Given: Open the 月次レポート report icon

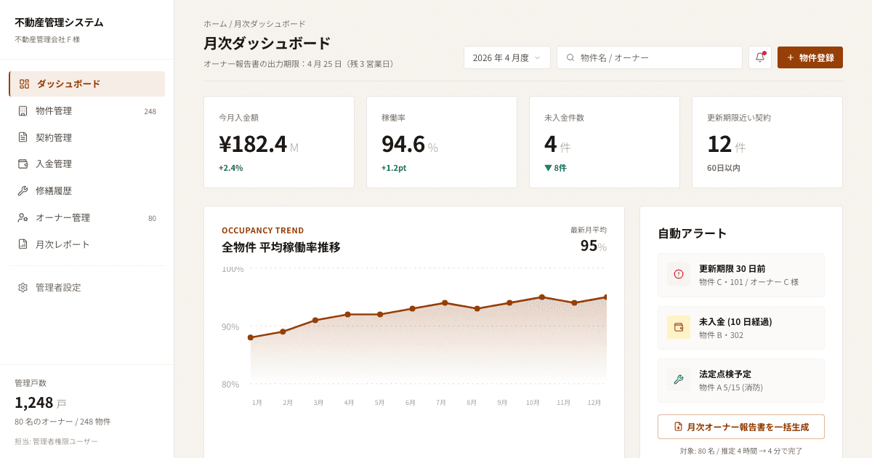Looking at the screenshot, I should click(x=22, y=244).
